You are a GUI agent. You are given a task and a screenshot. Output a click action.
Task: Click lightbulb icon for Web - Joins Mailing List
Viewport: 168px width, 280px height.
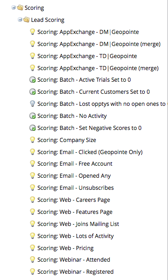(x=33, y=224)
